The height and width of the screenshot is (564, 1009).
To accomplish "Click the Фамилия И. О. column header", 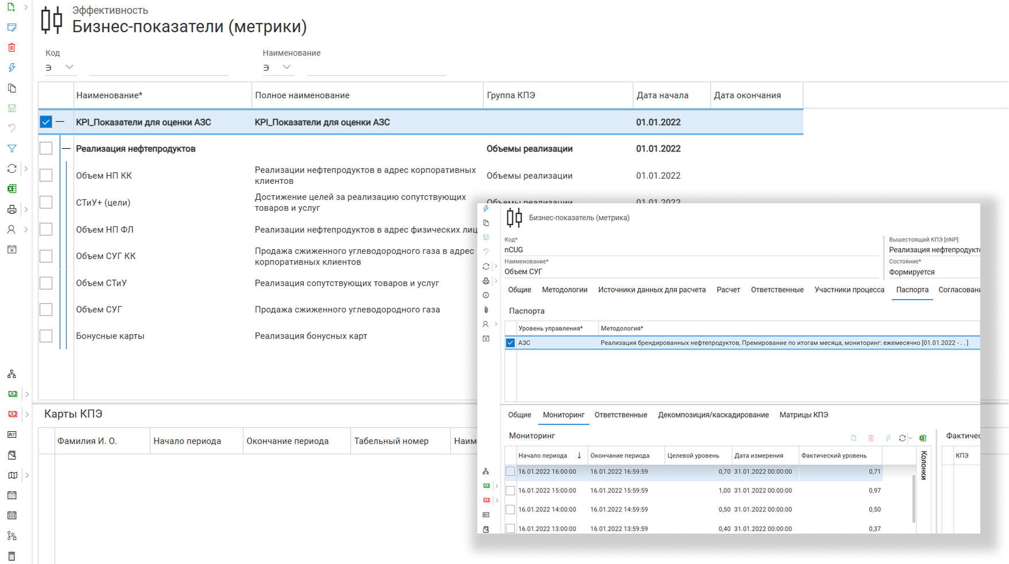I will [102, 441].
